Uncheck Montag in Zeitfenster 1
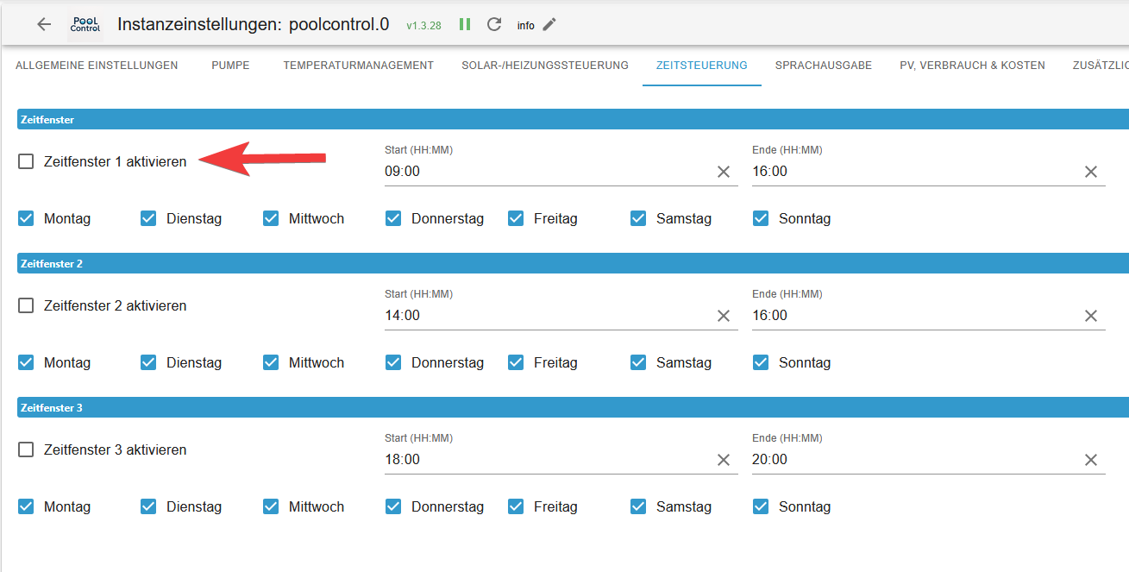Screen dimensions: 1129x572 click(x=26, y=218)
